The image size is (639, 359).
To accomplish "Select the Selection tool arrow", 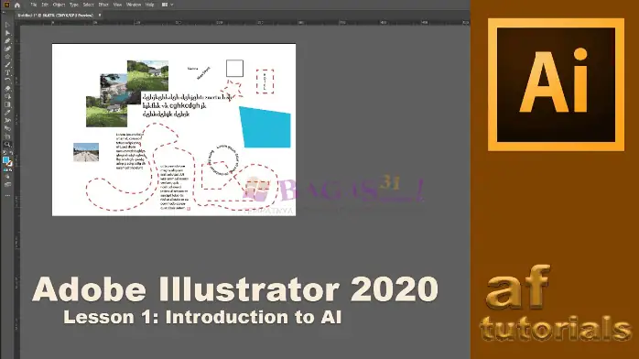I will point(7,26).
